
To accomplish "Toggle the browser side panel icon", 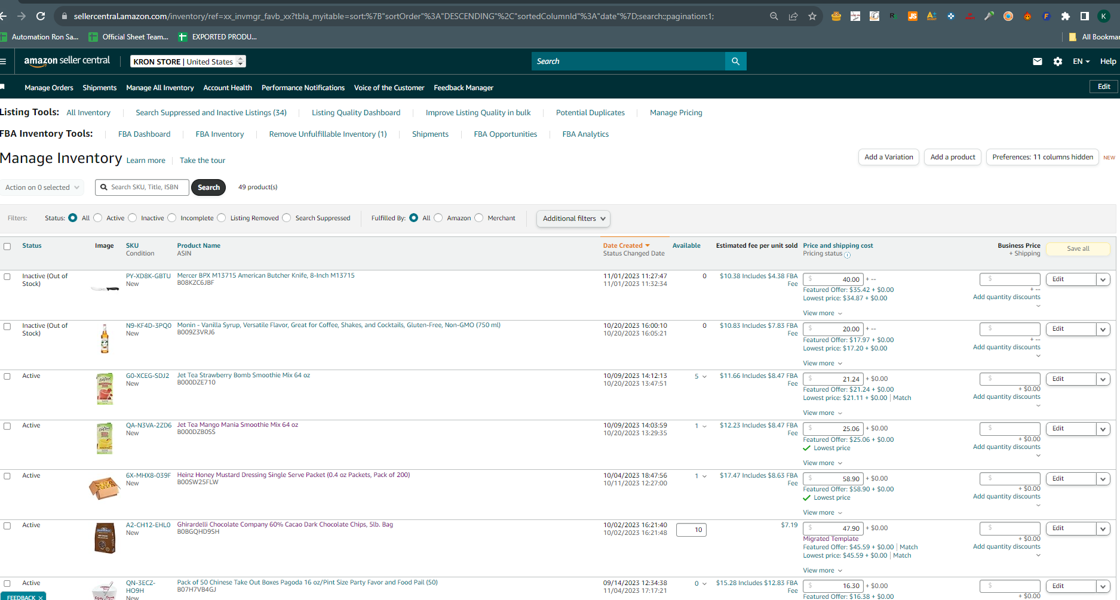I will 1085,16.
